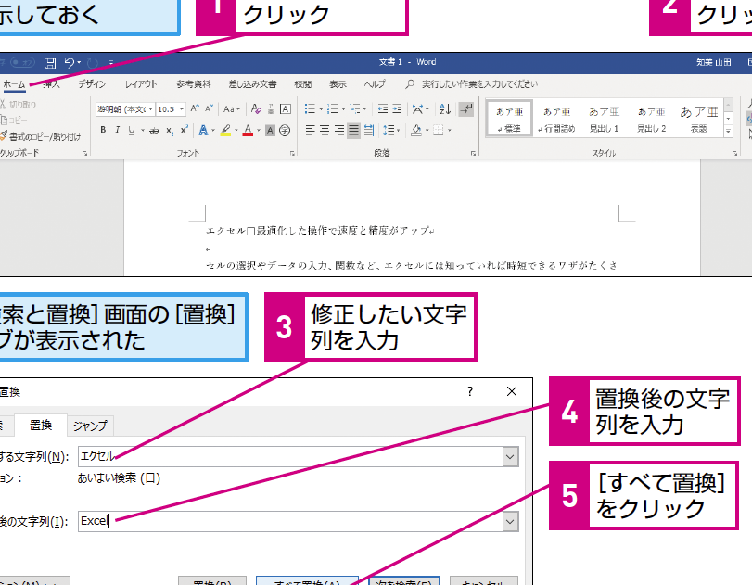Toggle bold formatting
Viewport: 752px width, 585px height.
point(104,128)
